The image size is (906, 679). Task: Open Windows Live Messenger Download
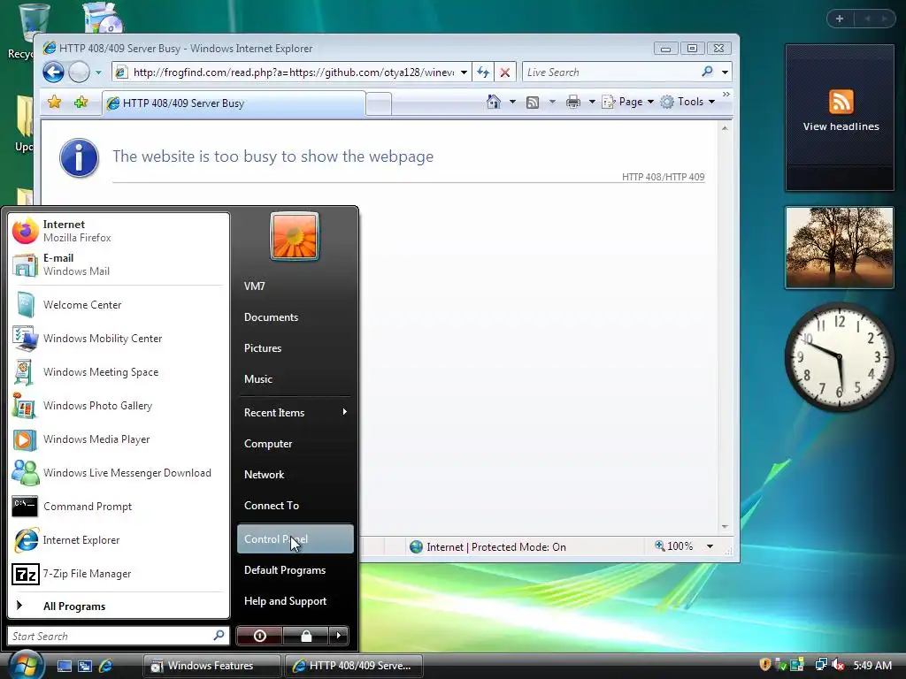118,473
